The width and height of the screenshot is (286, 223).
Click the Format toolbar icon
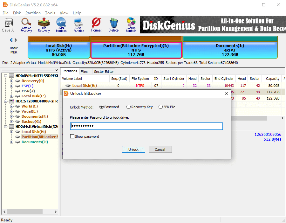[96, 25]
